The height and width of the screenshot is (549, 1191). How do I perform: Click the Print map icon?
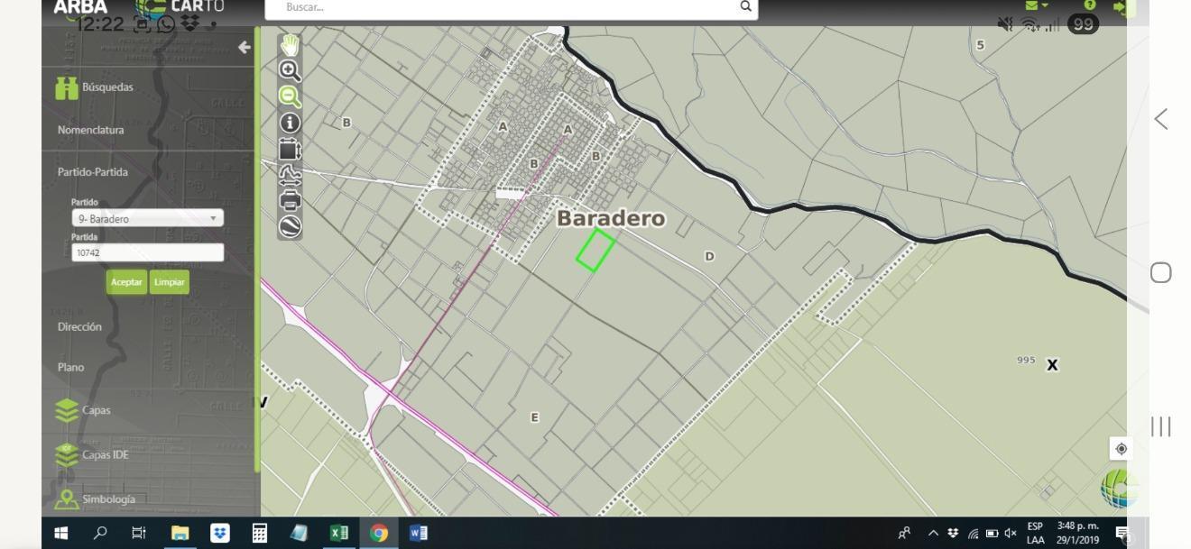(290, 200)
